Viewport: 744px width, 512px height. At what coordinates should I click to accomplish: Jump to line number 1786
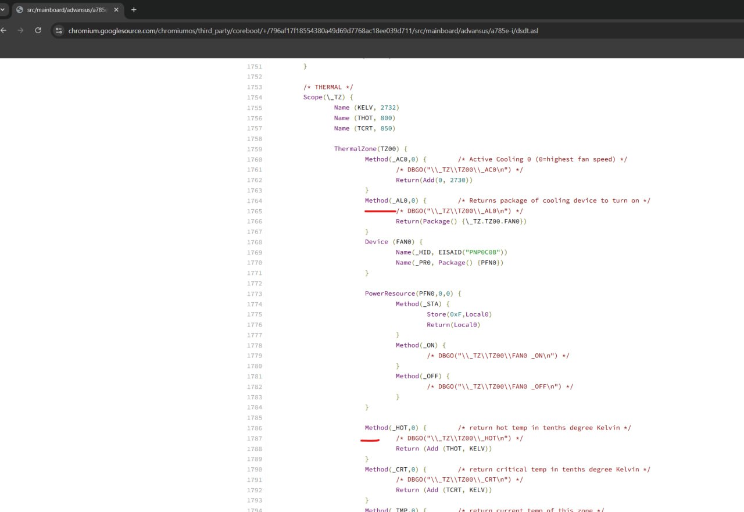(254, 428)
